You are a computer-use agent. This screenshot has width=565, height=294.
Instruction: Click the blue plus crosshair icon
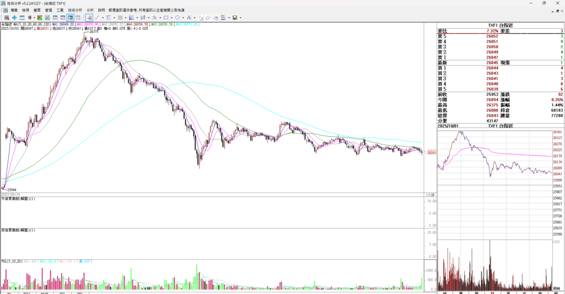tap(14, 18)
